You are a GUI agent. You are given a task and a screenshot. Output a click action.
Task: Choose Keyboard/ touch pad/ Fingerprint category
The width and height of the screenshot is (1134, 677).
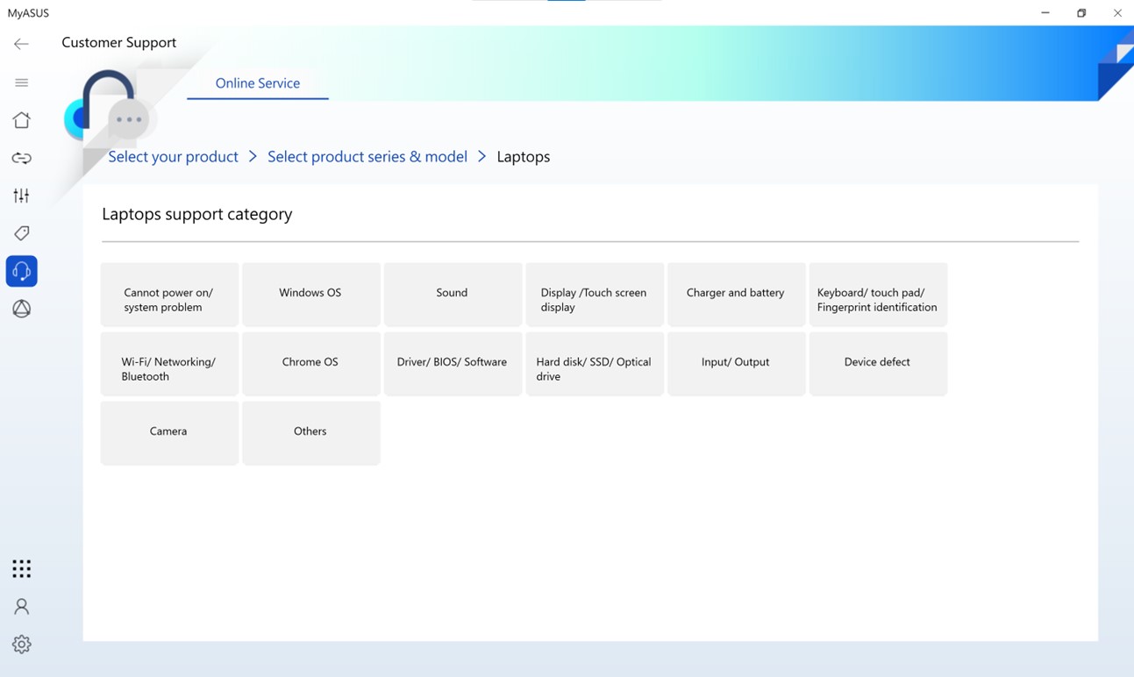click(878, 296)
